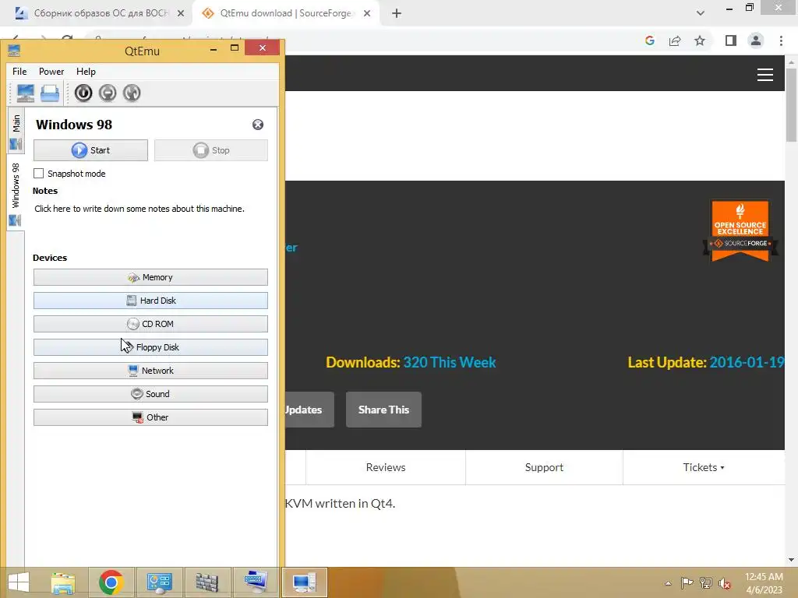The image size is (798, 598).
Task: Click the disabled Stop button
Action: pyautogui.click(x=210, y=150)
